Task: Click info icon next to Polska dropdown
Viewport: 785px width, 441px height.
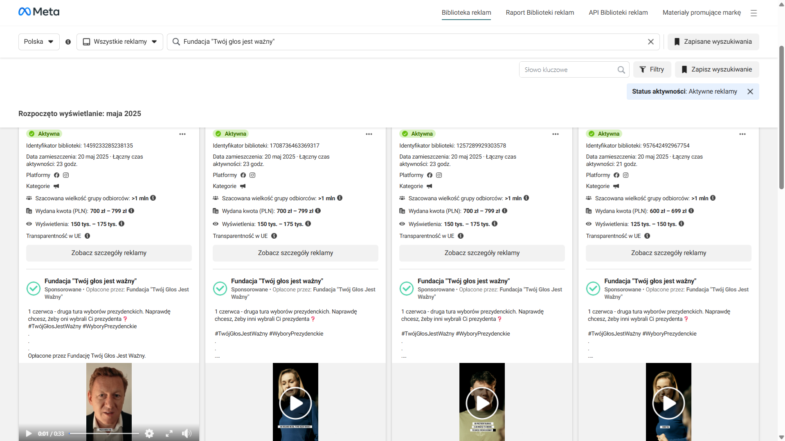Action: (68, 42)
